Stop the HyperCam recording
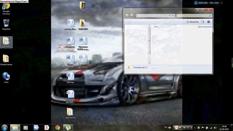 point(180,128)
